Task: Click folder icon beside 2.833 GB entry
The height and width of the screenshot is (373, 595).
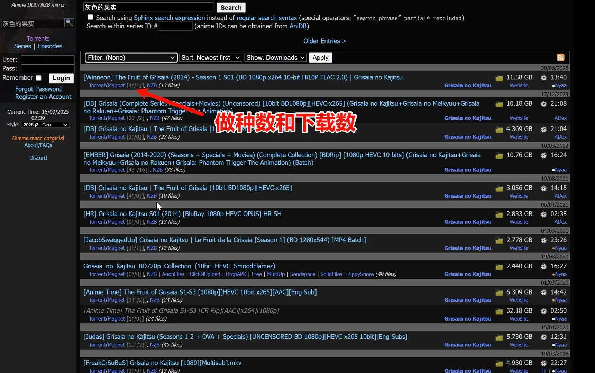Action: pos(499,214)
